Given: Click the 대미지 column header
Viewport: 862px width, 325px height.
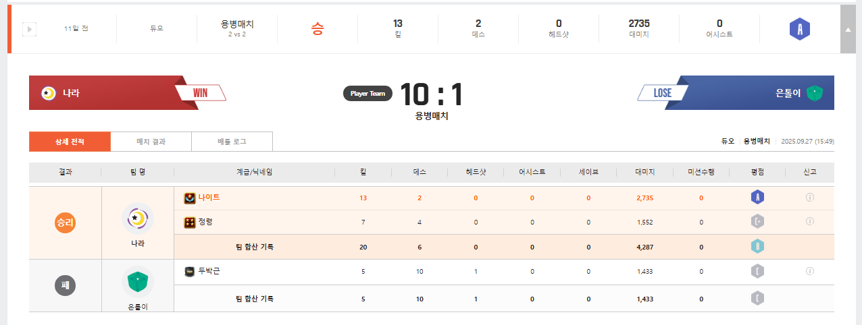Looking at the screenshot, I should (x=644, y=172).
